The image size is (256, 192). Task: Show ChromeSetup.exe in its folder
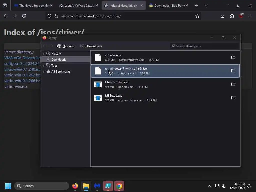pyautogui.click(x=233, y=84)
